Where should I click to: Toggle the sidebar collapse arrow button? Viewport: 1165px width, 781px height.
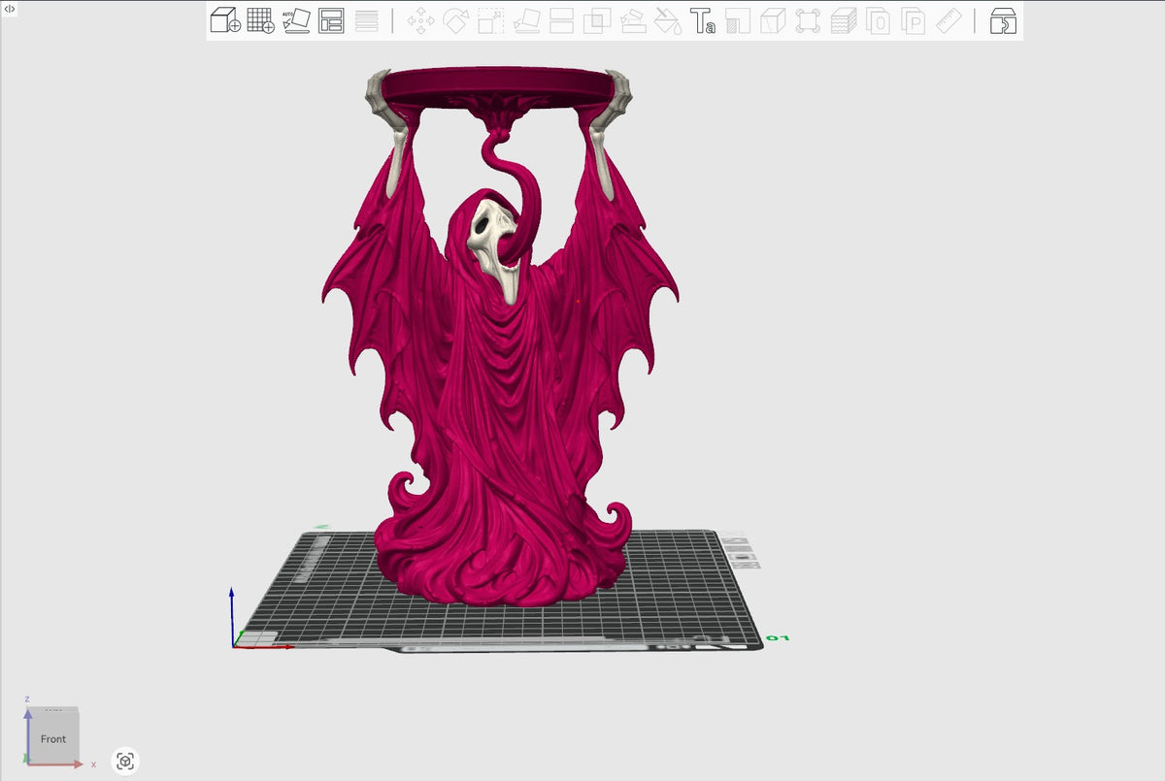tap(10, 8)
